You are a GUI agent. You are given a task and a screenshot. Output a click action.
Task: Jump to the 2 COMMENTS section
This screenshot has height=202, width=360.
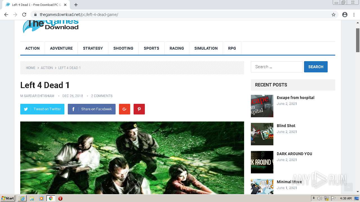tap(102, 96)
